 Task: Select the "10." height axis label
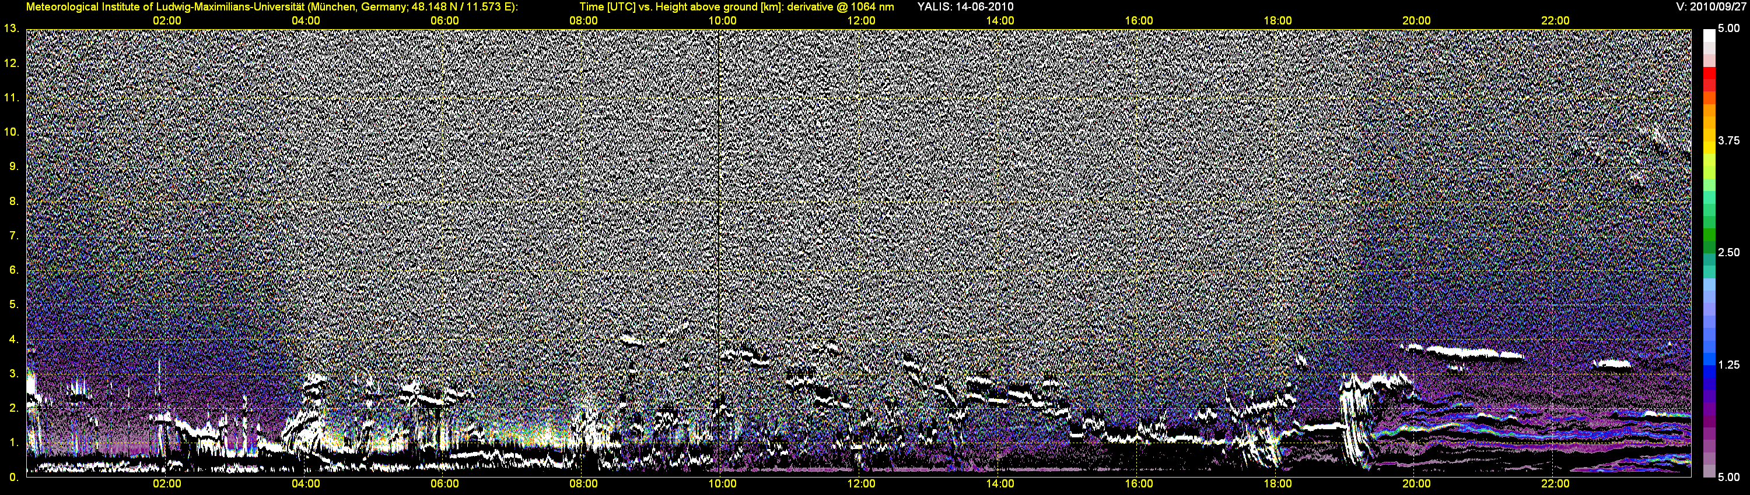(x=11, y=132)
